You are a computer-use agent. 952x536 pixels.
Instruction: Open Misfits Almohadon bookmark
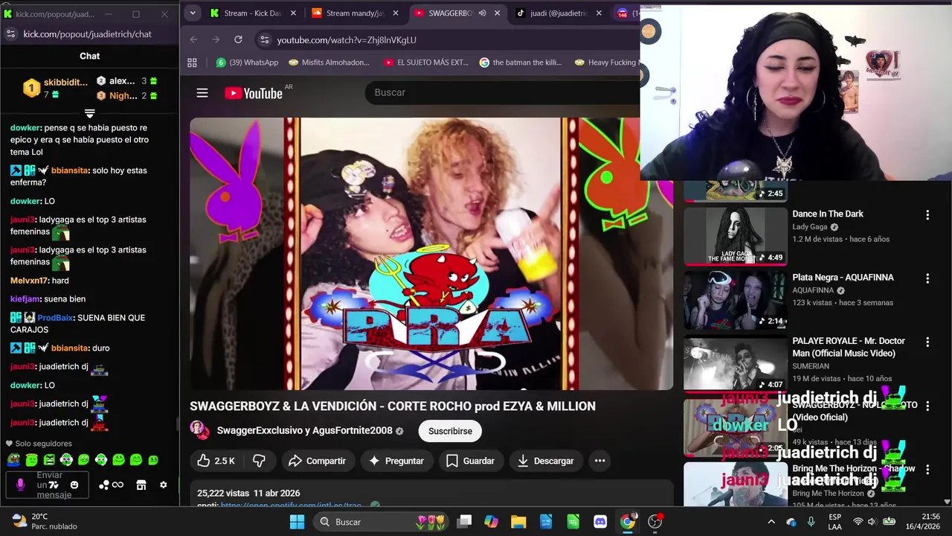click(329, 63)
